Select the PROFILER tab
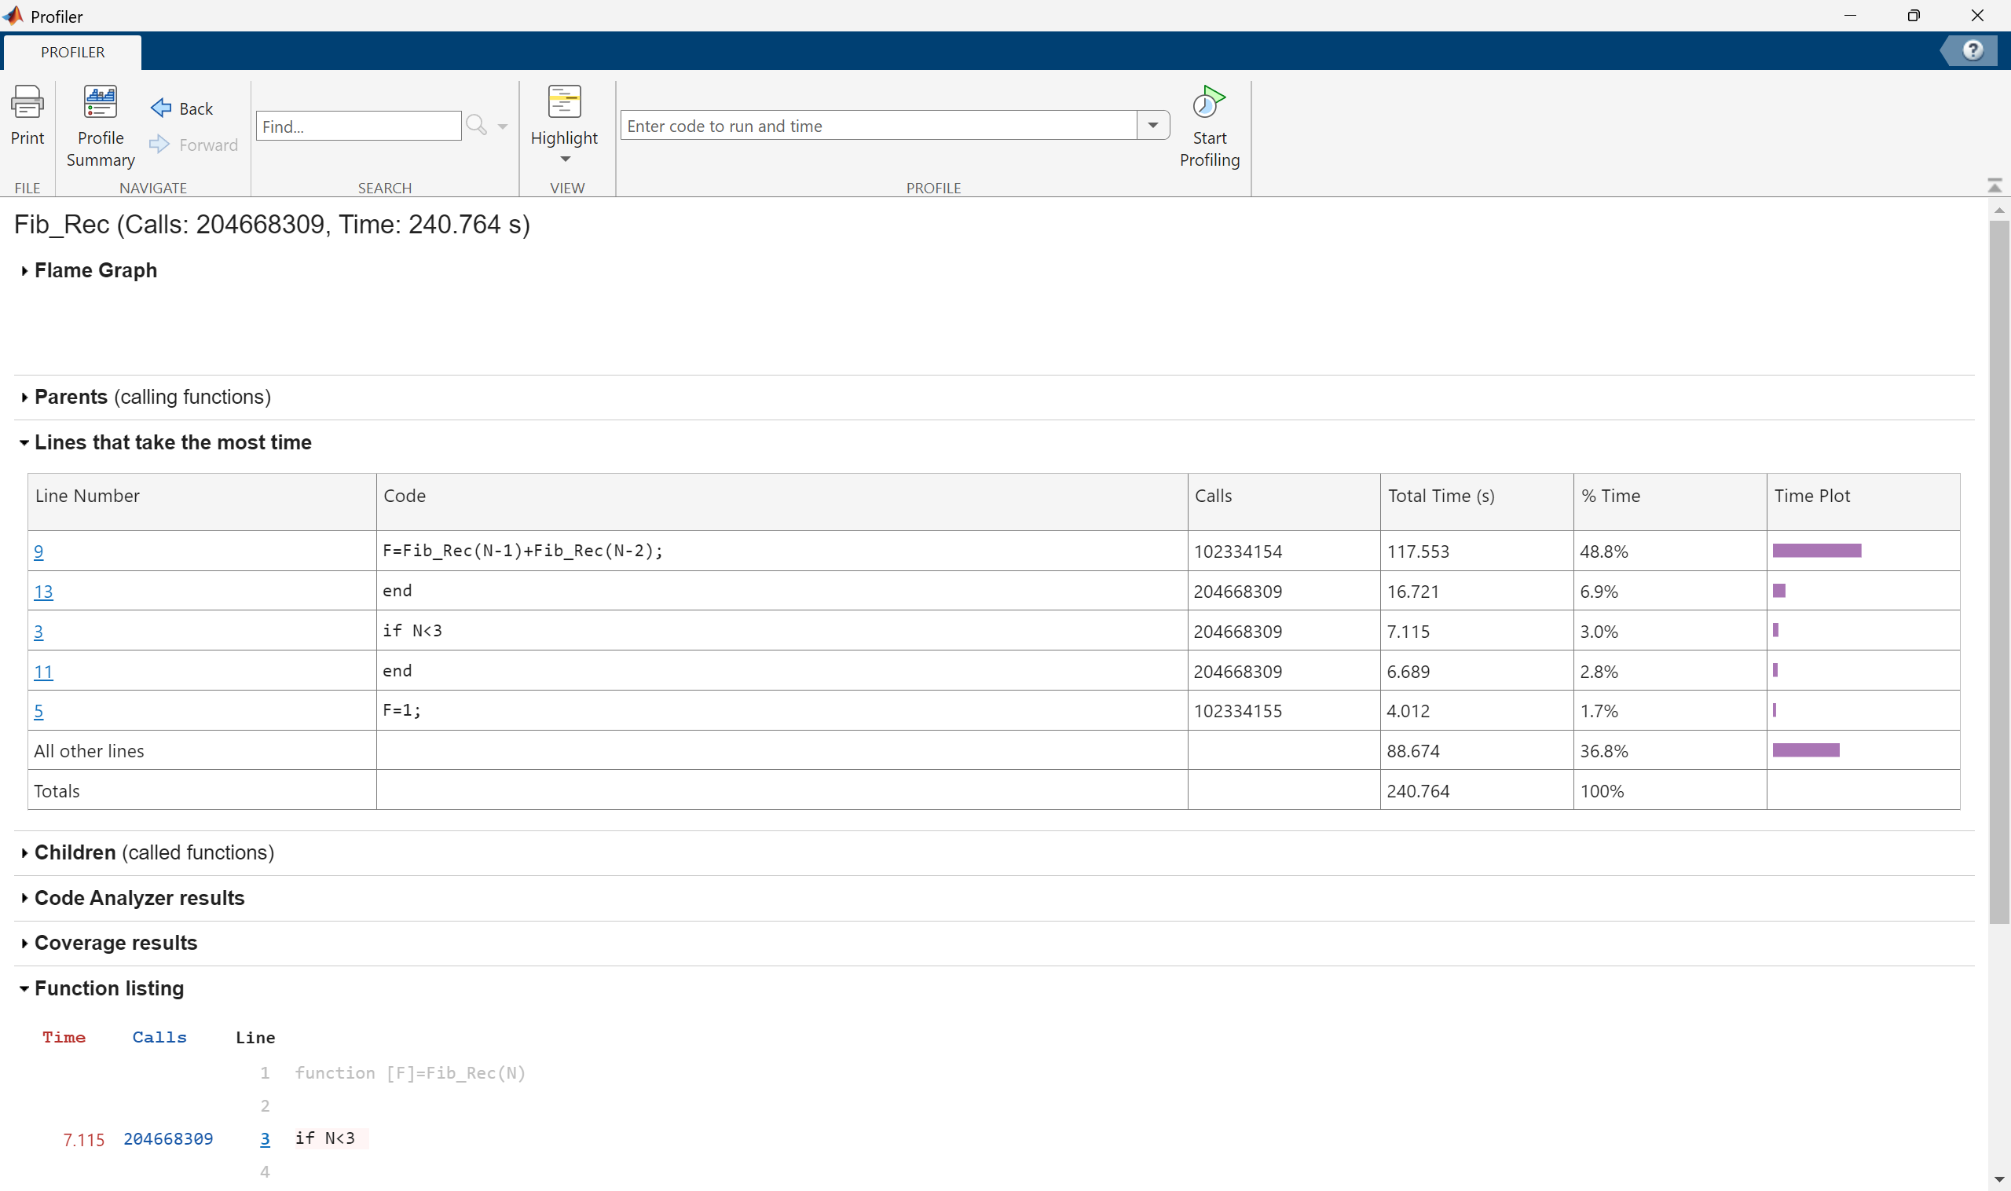The height and width of the screenshot is (1191, 2011). click(x=72, y=52)
